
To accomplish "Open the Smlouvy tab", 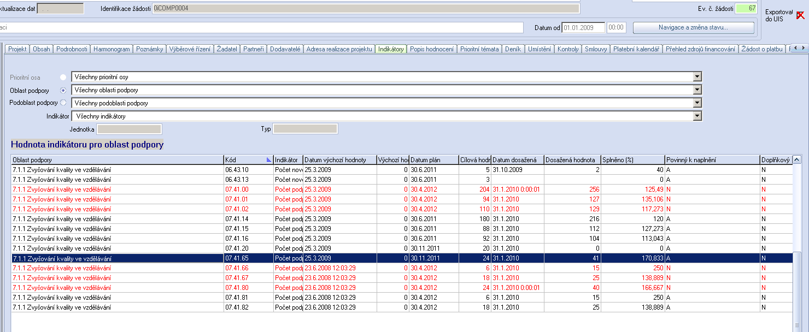I will pos(596,49).
